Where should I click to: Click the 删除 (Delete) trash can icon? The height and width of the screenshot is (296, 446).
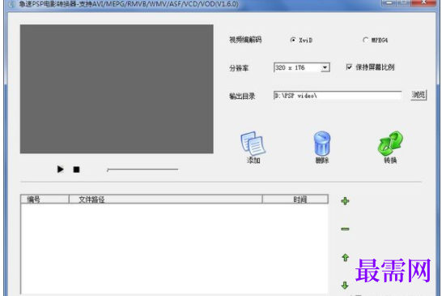322,147
